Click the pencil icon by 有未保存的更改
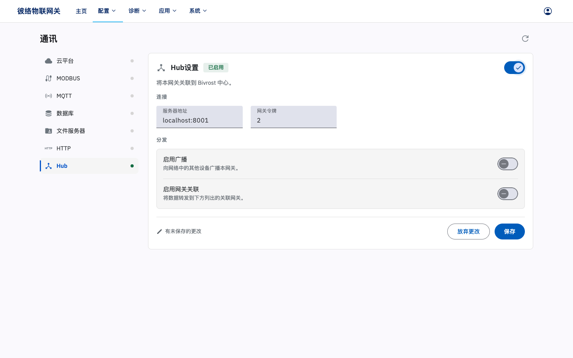This screenshot has width=573, height=358. (x=160, y=232)
